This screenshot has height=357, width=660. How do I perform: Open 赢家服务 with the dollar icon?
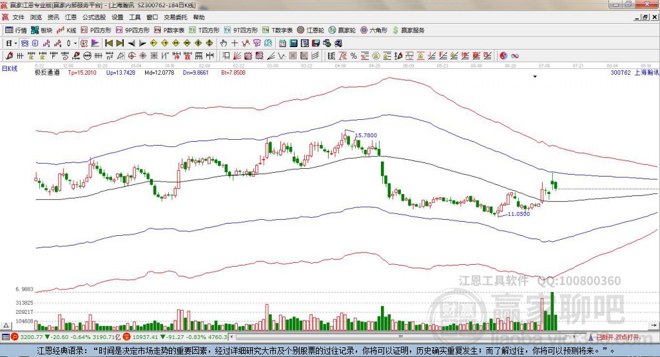409,30
